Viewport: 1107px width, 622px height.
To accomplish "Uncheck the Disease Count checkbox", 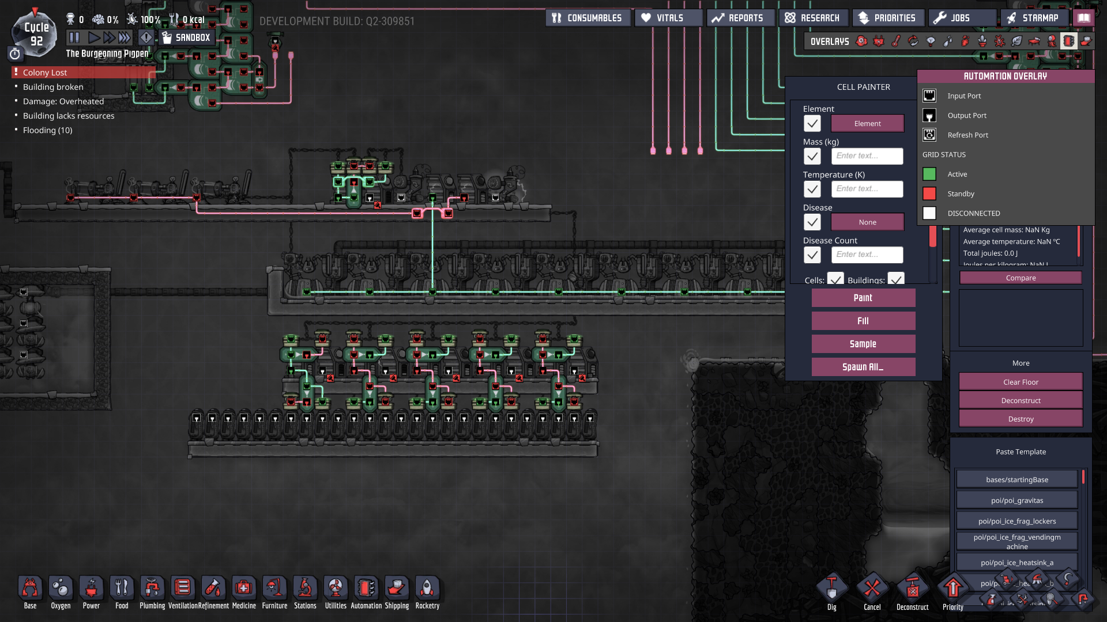I will (812, 255).
